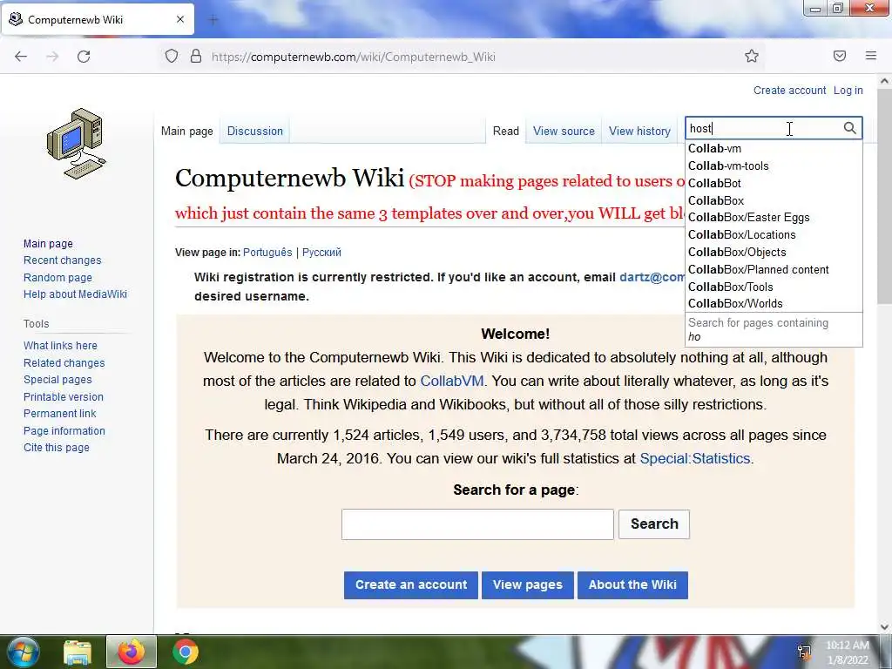Open File Explorer from the taskbar
This screenshot has width=892, height=669.
click(77, 652)
